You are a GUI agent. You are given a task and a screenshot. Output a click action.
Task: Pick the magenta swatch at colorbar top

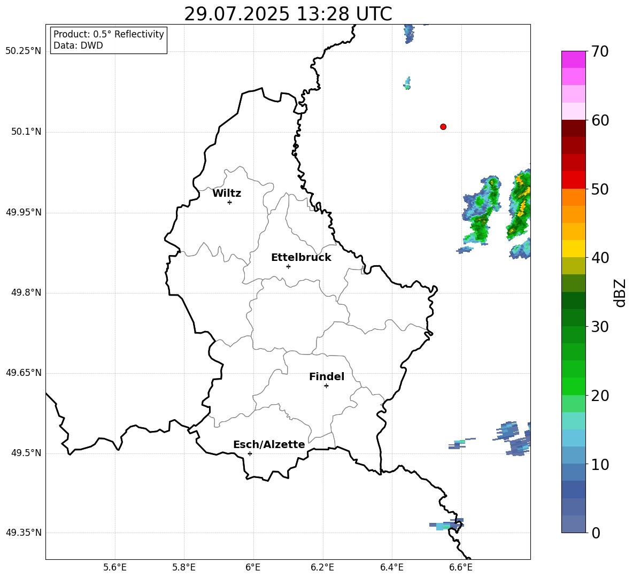(x=574, y=59)
